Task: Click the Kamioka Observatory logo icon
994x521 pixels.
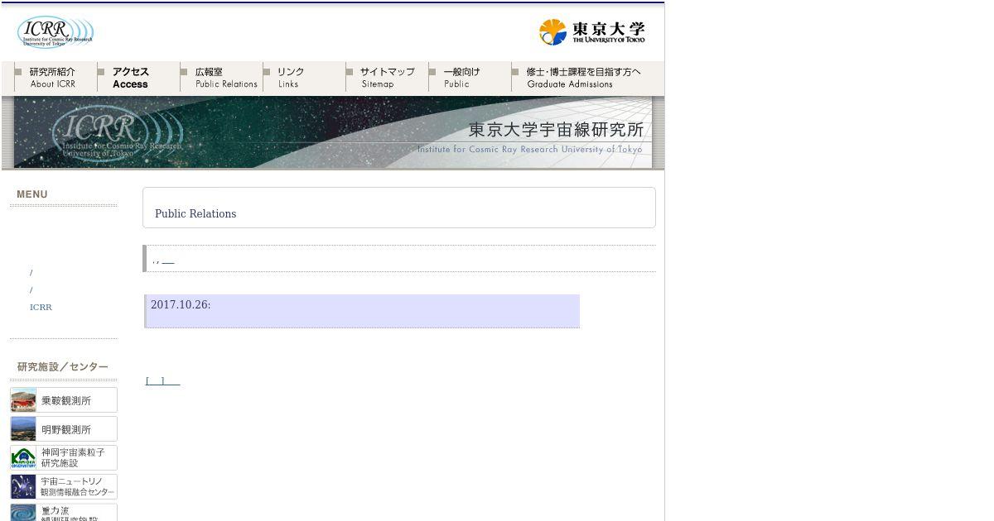Action: pyautogui.click(x=23, y=458)
